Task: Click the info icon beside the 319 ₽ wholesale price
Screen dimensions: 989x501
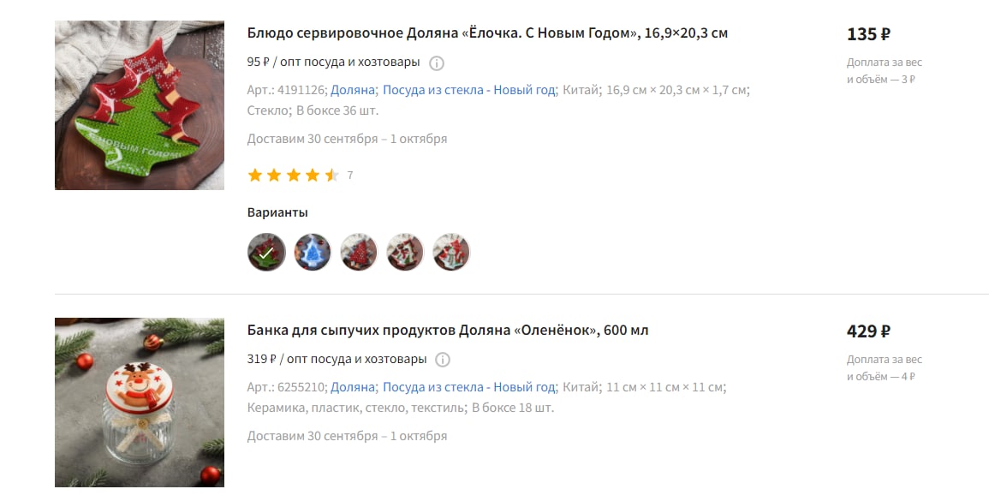Action: tap(443, 360)
